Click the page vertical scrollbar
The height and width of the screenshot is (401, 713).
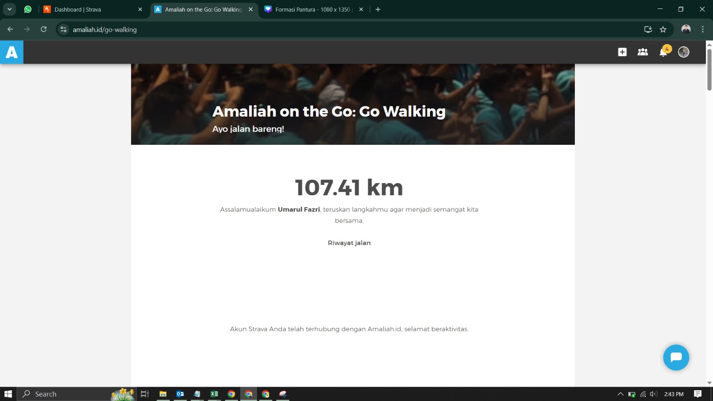click(x=709, y=70)
